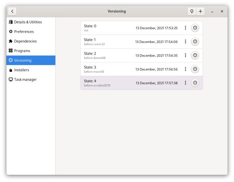Click the plus button to create new state
This screenshot has height=182, width=234.
[x=200, y=11]
